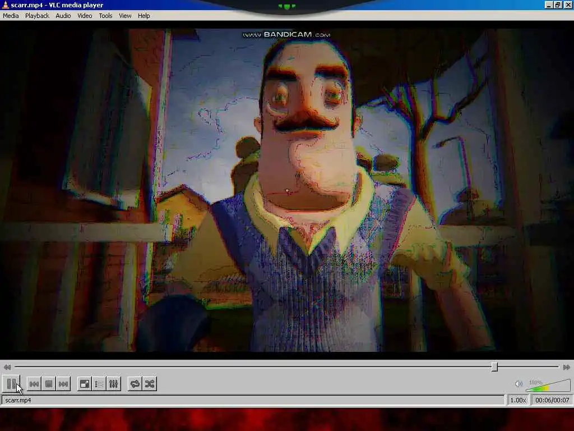Minimize the VLC window

tap(548, 4)
